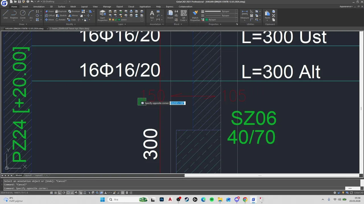The width and height of the screenshot is (364, 204).
Task: Open the Appearance dropdown
Action: [346, 7]
